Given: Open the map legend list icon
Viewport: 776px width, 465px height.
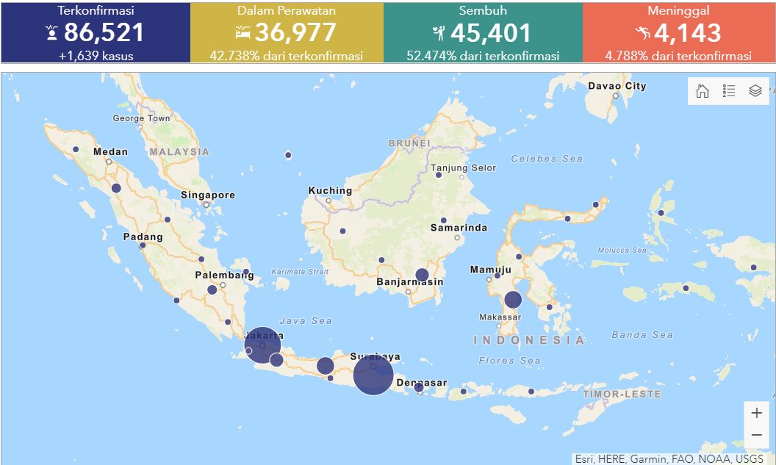Looking at the screenshot, I should (728, 91).
